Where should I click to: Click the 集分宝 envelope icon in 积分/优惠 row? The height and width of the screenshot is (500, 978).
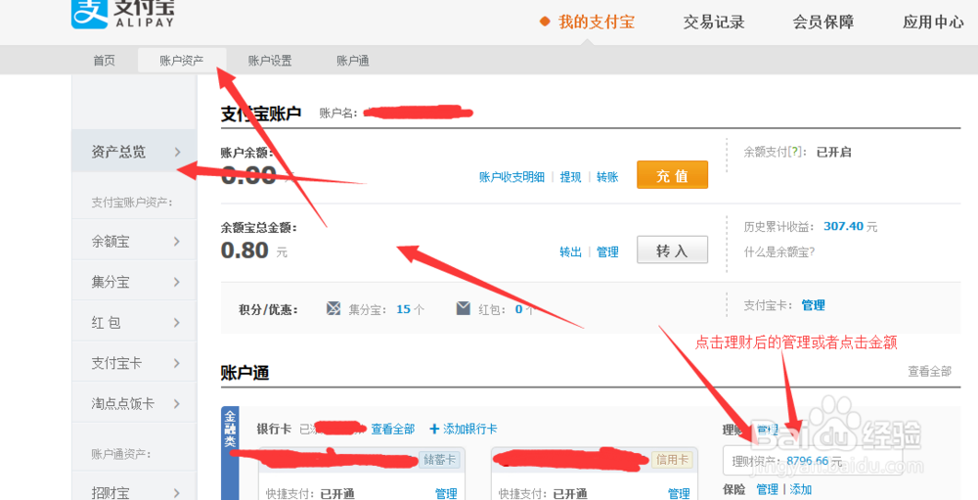pyautogui.click(x=333, y=308)
